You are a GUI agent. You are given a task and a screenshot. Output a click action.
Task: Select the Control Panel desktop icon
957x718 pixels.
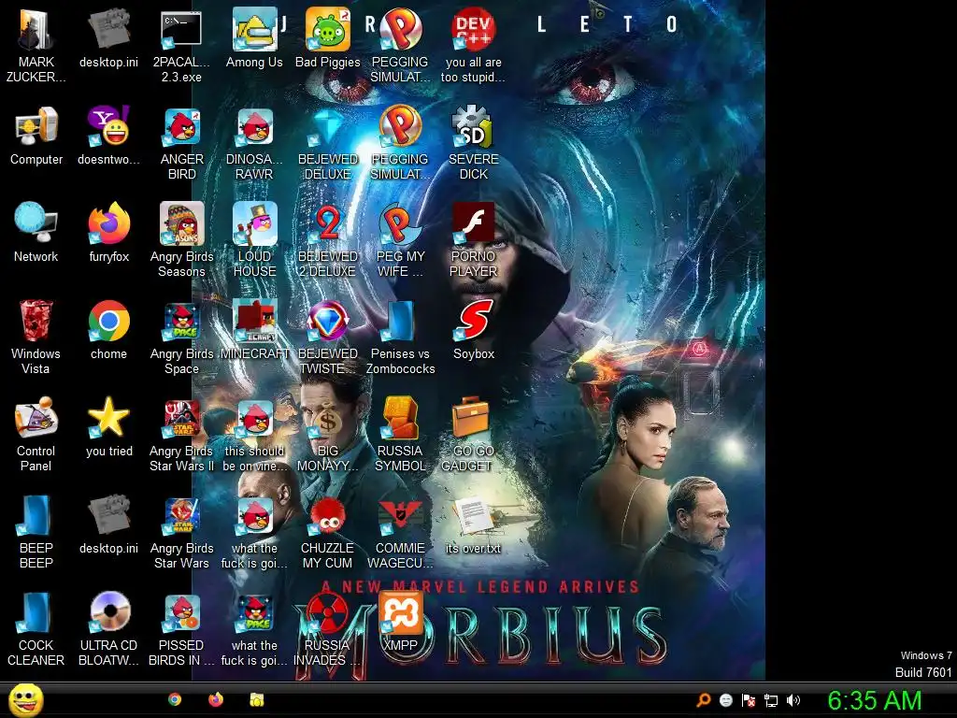pos(36,434)
